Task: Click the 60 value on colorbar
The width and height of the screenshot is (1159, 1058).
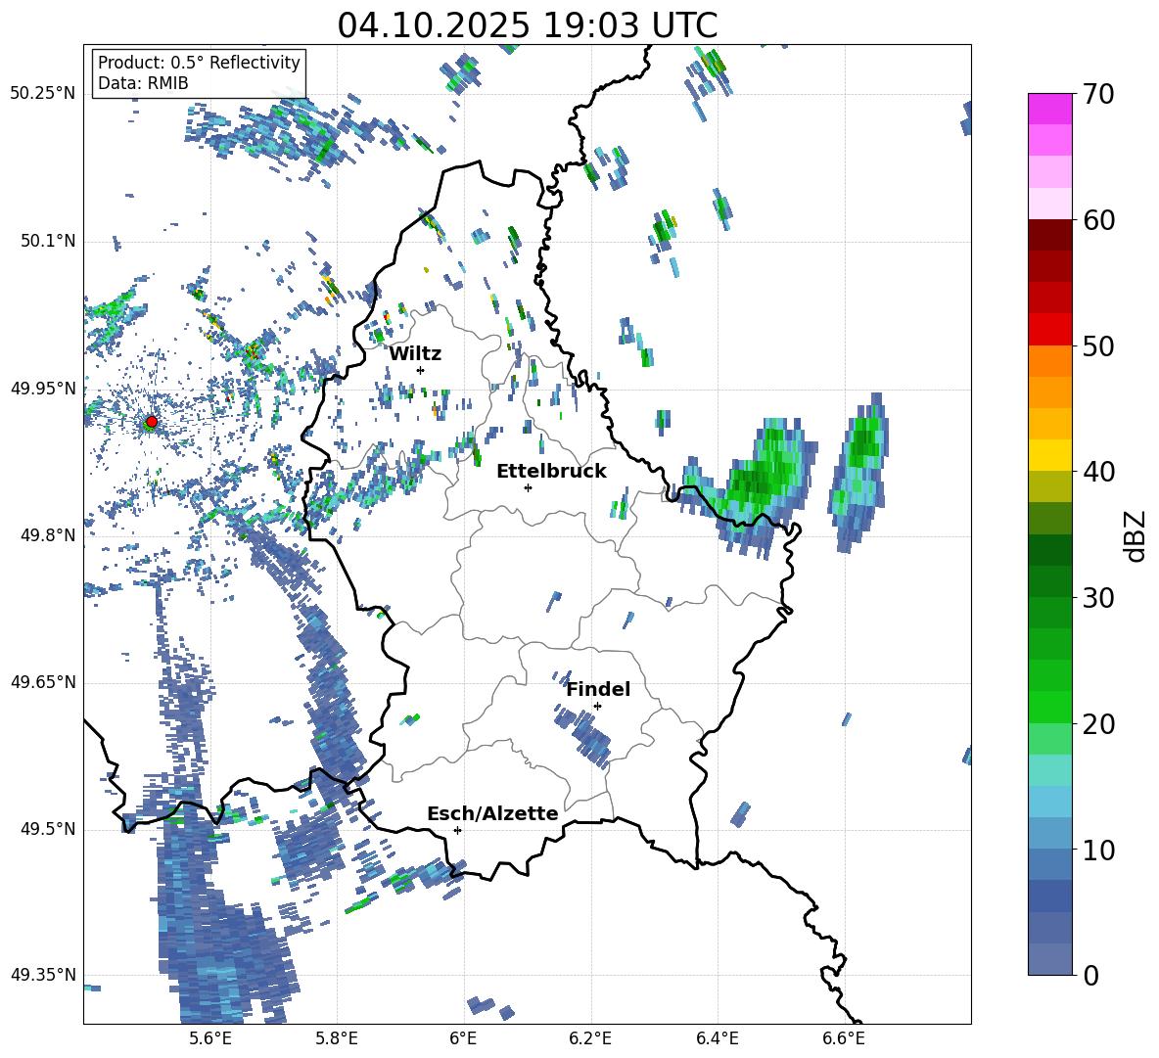Action: (x=1097, y=220)
